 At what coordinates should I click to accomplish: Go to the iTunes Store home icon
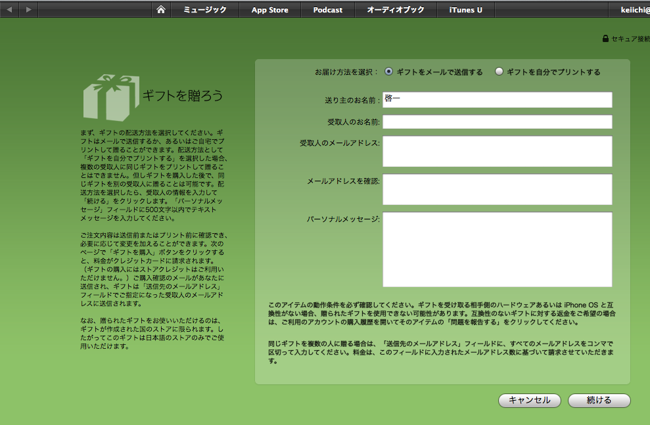(160, 10)
